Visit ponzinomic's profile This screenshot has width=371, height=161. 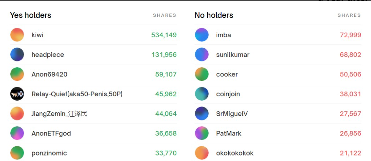click(49, 153)
